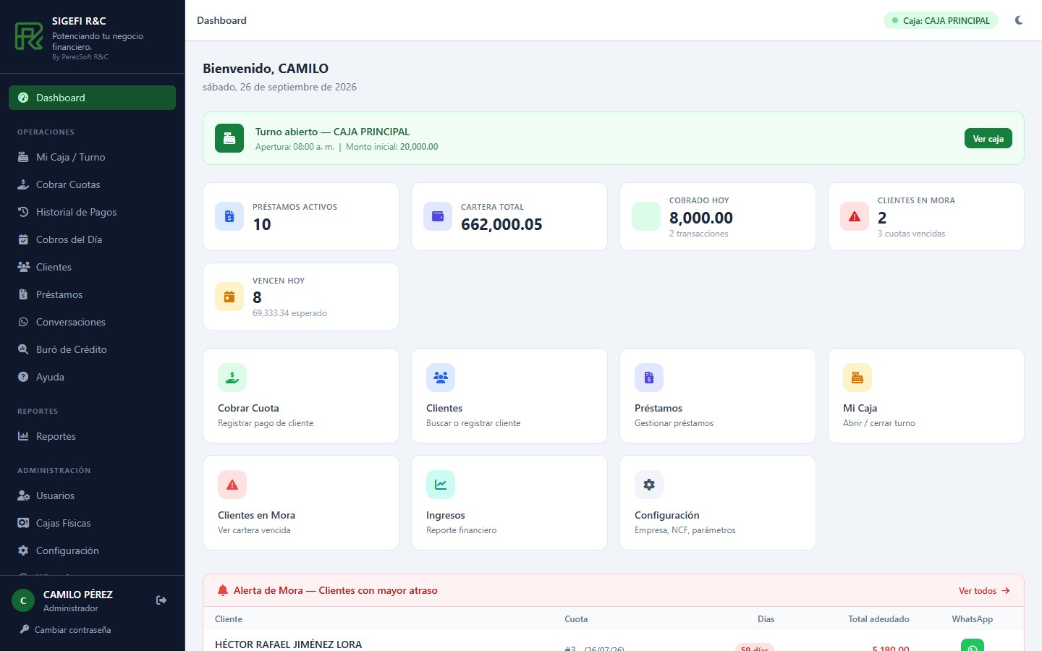Click the Cartera Total wallet icon
1042x651 pixels.
click(438, 216)
